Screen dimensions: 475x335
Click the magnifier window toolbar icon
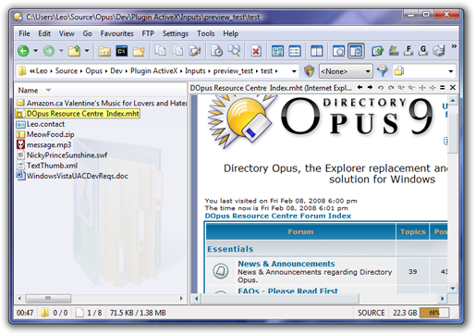click(x=338, y=51)
